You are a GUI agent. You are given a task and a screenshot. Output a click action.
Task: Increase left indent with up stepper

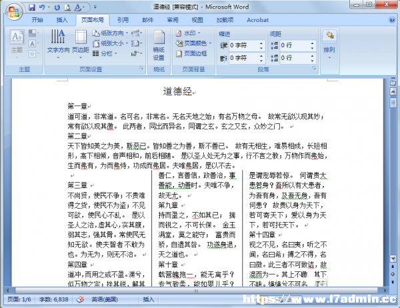[x=261, y=43]
